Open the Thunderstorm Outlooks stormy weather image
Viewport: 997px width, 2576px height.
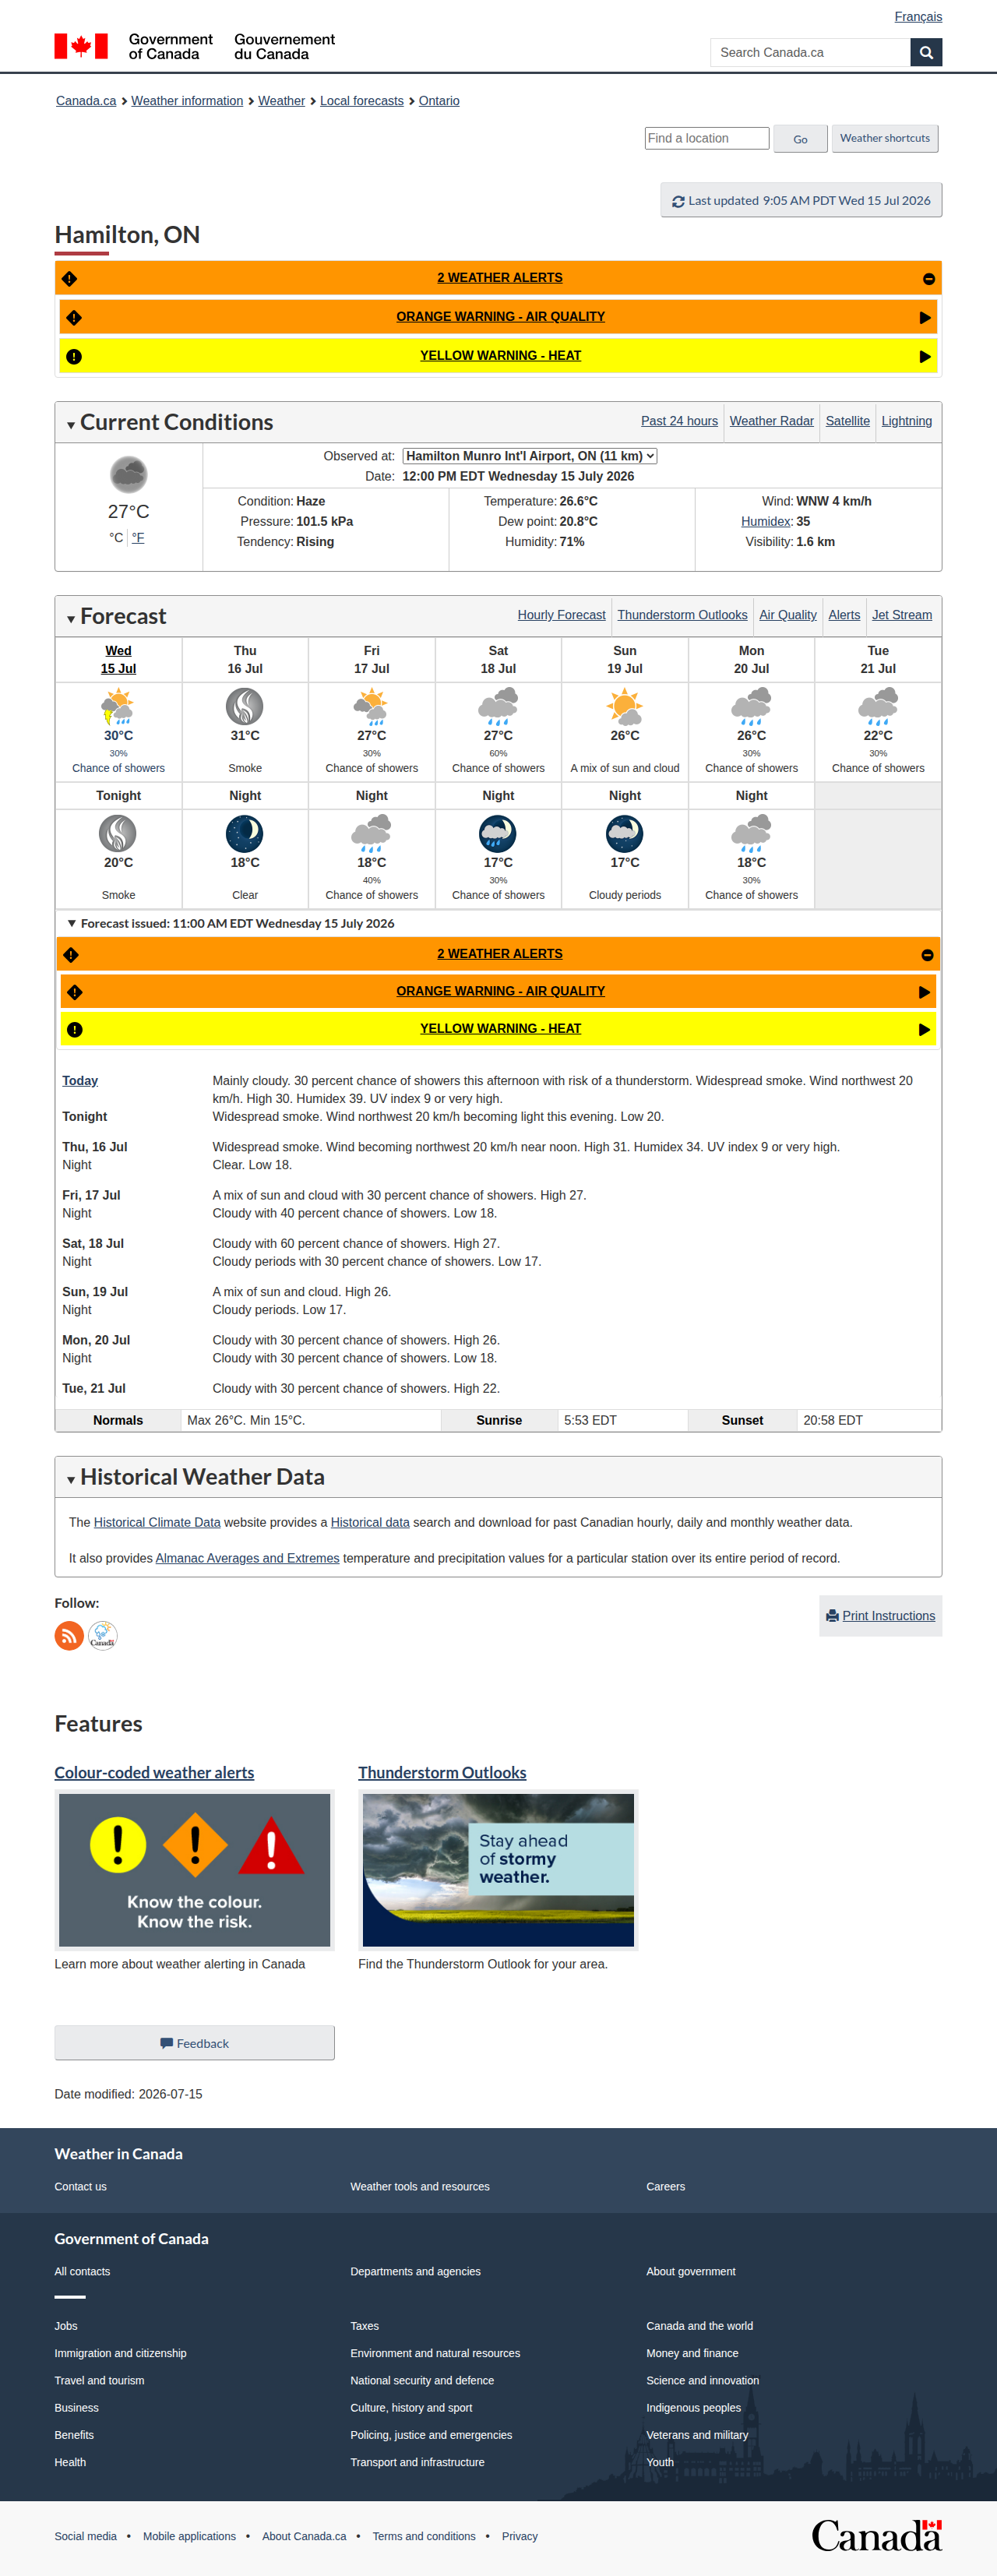point(498,1870)
